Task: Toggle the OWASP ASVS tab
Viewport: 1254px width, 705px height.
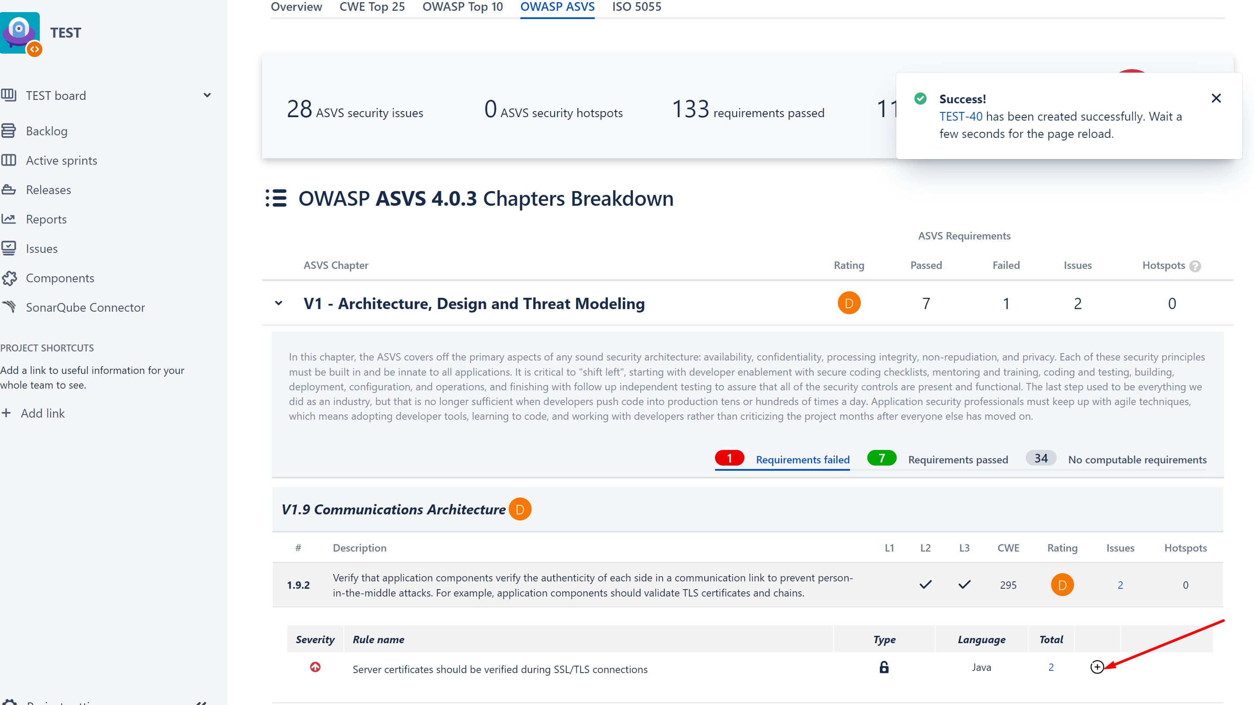Action: 558,7
